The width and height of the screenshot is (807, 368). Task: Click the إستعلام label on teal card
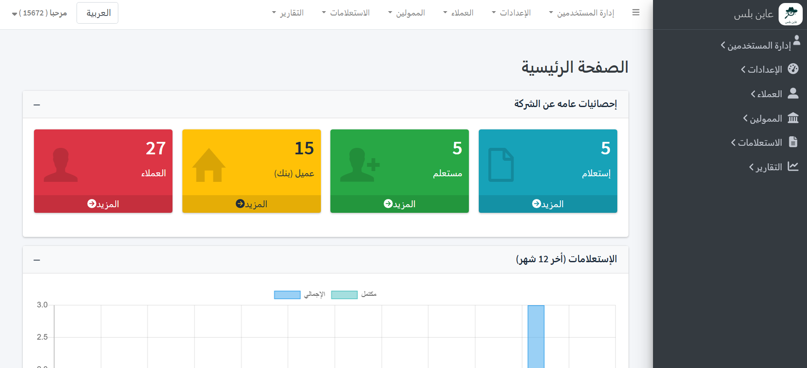(x=597, y=173)
